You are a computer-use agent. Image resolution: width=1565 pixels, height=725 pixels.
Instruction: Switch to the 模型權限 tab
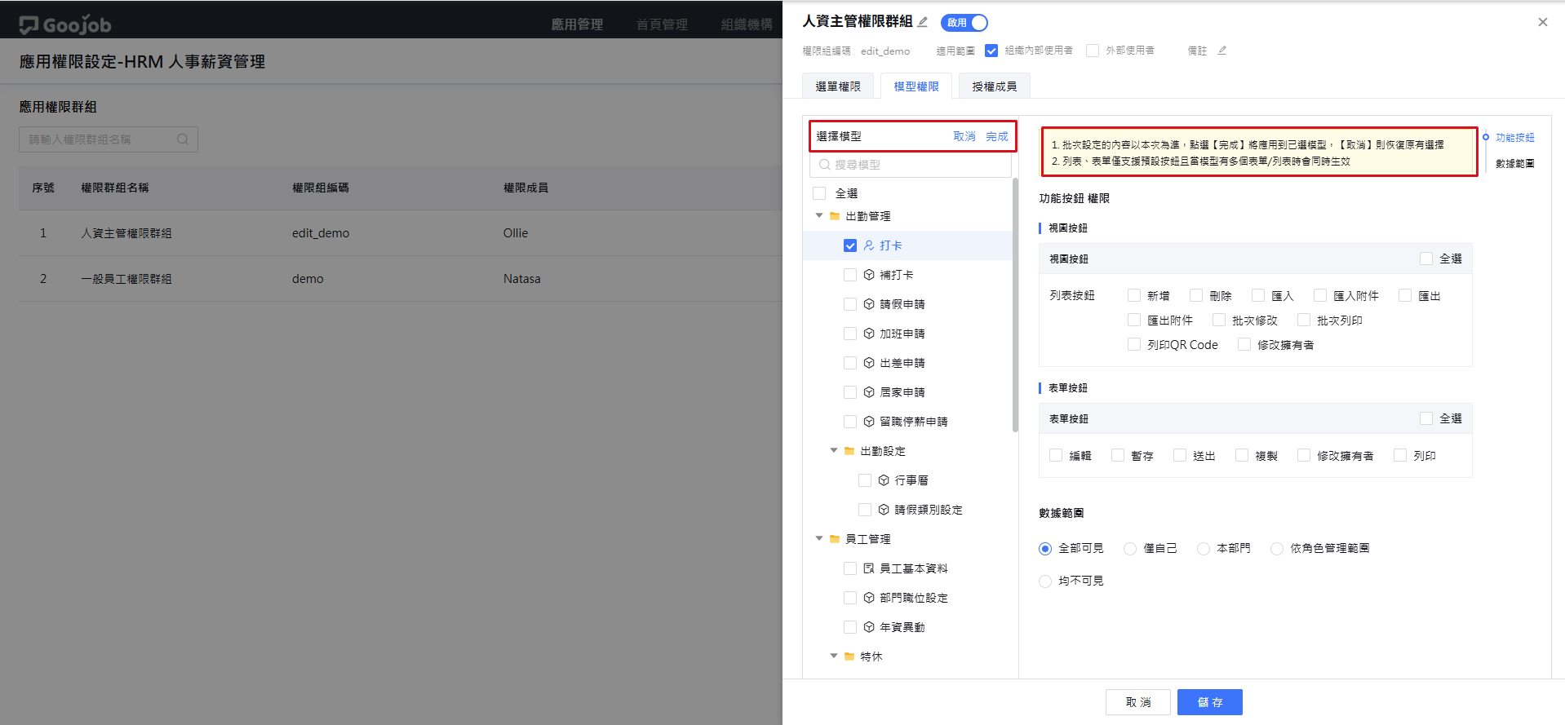[916, 86]
